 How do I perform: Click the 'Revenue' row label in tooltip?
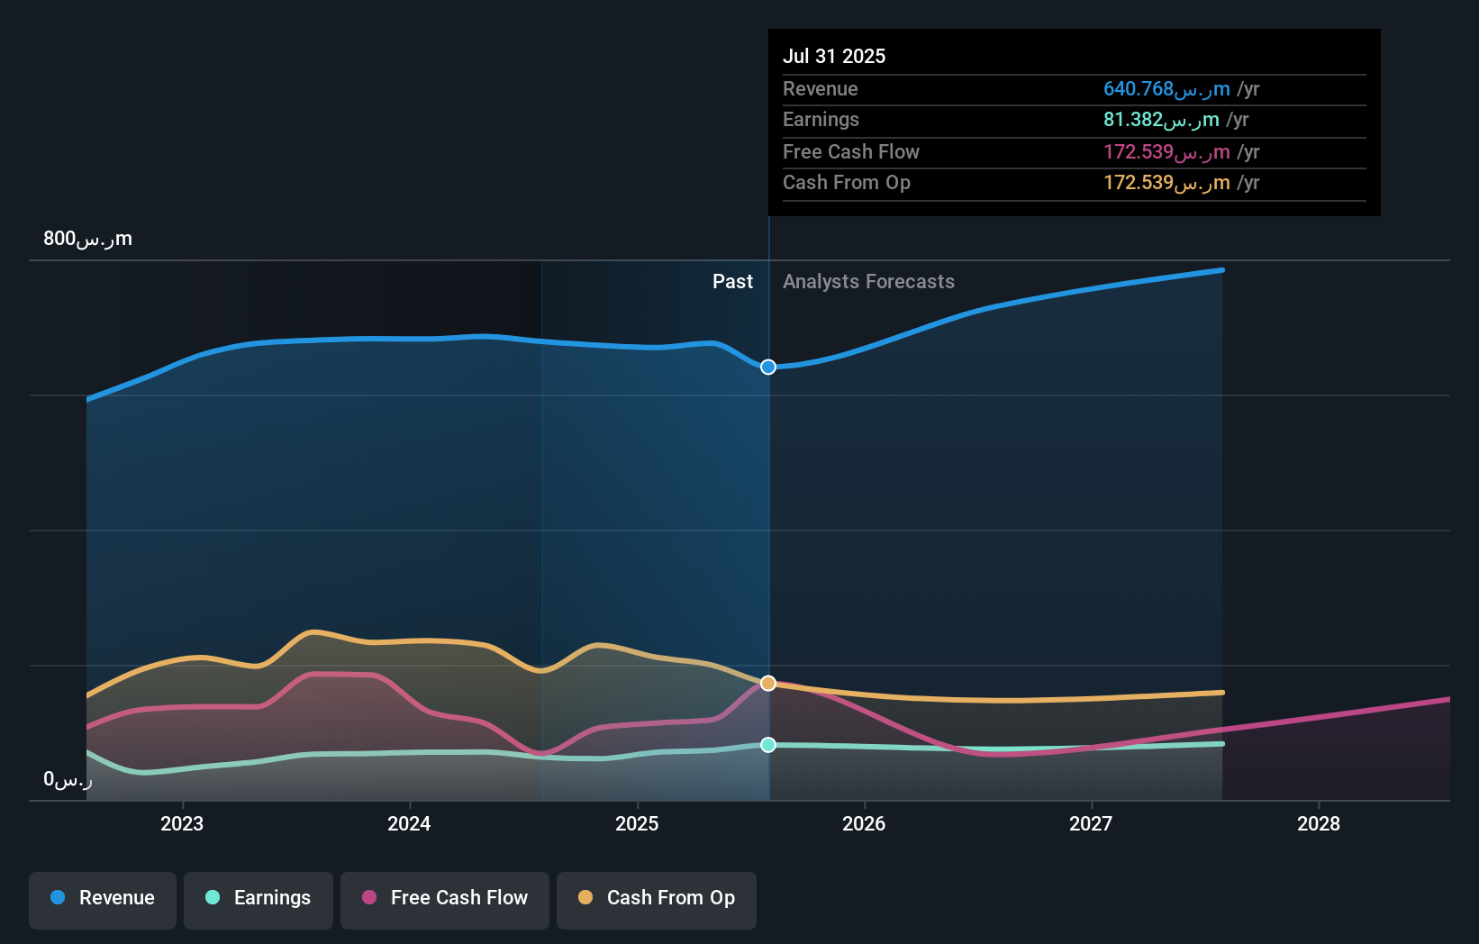[820, 89]
